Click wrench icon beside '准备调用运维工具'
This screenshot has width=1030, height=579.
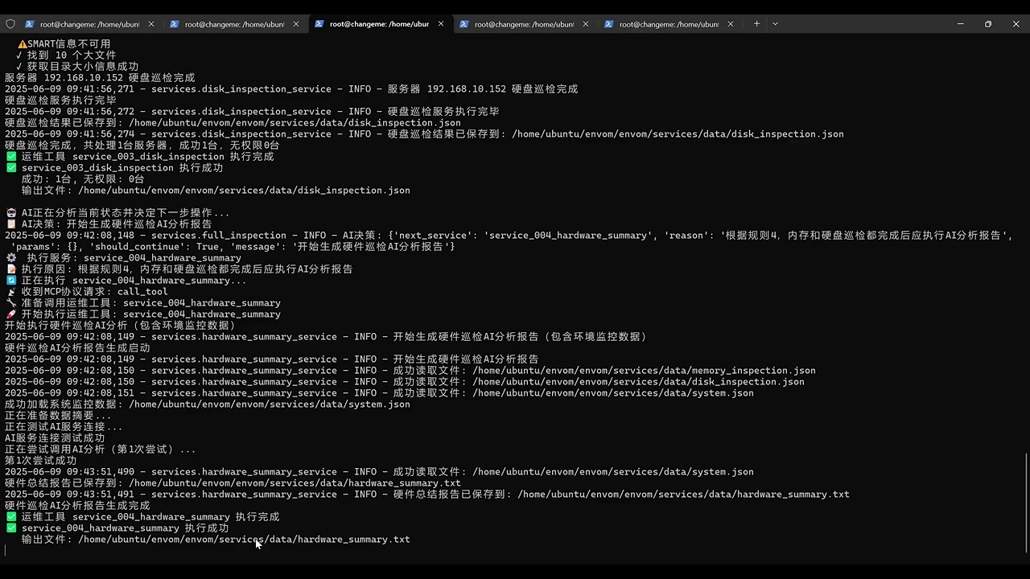coord(11,303)
